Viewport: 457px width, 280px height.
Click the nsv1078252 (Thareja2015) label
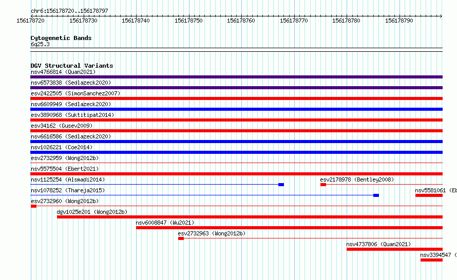coord(68,190)
